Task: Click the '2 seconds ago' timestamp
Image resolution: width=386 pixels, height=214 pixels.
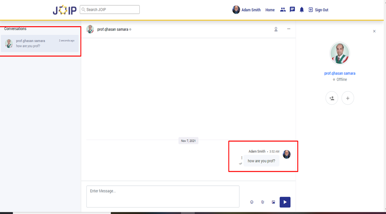Action: (x=66, y=41)
